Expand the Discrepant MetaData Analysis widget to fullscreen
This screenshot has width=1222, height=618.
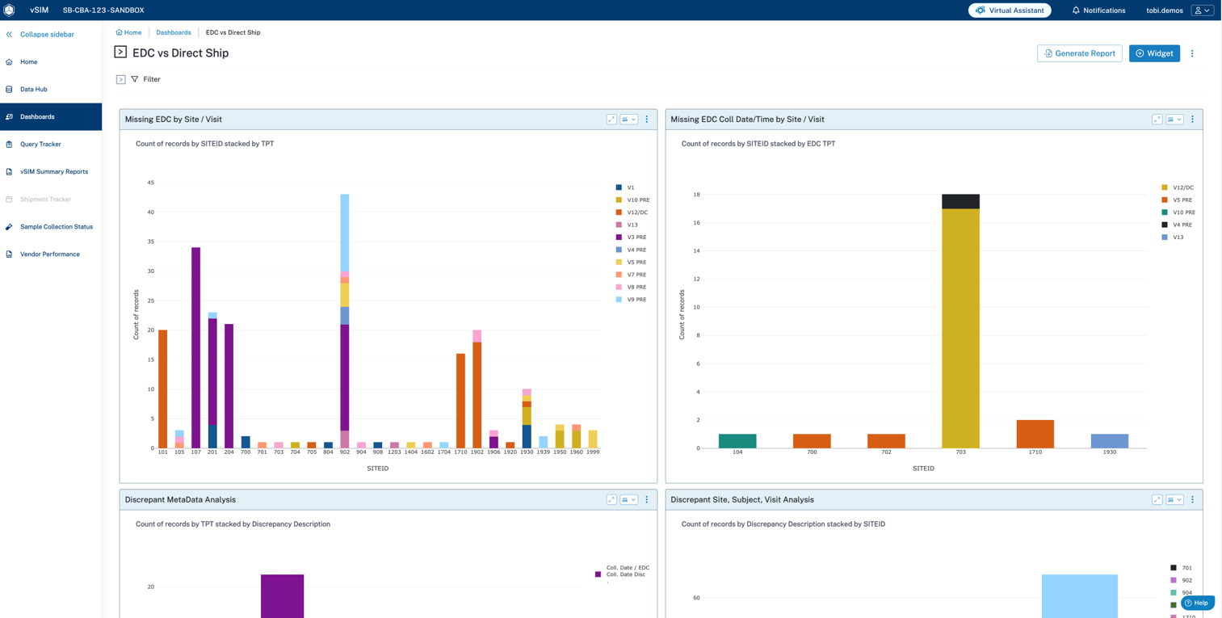611,499
